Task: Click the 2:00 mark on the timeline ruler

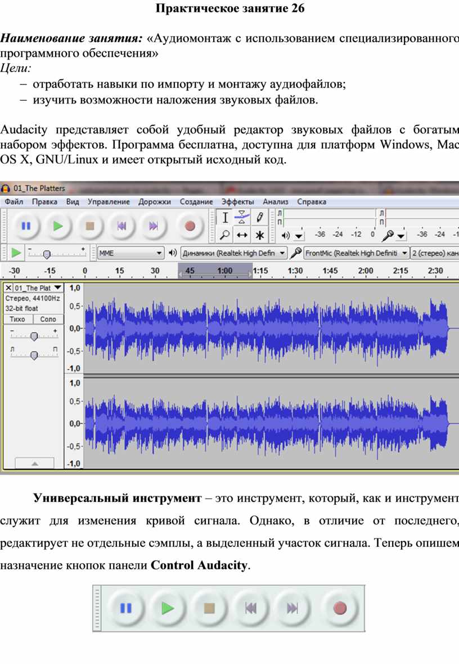Action: [366, 271]
